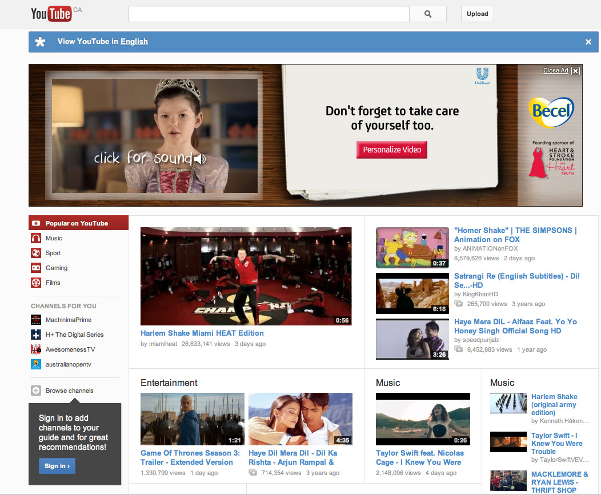Click the Music headphones icon
The height and width of the screenshot is (495, 601).
click(36, 238)
